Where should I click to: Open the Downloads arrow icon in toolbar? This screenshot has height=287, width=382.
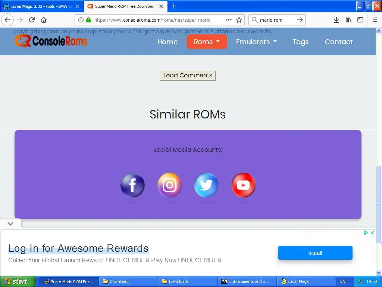pyautogui.click(x=336, y=20)
